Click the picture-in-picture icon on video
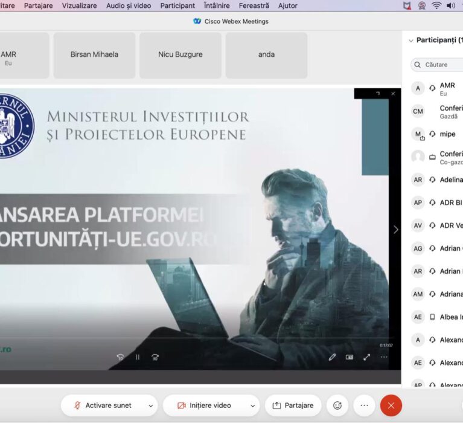 (350, 357)
